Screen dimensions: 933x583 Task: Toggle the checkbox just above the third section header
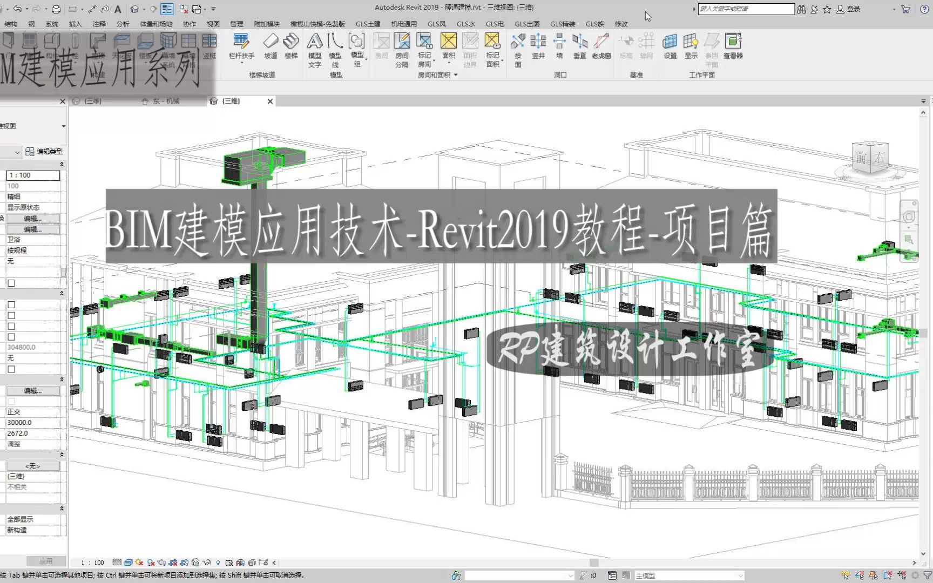coord(11,369)
